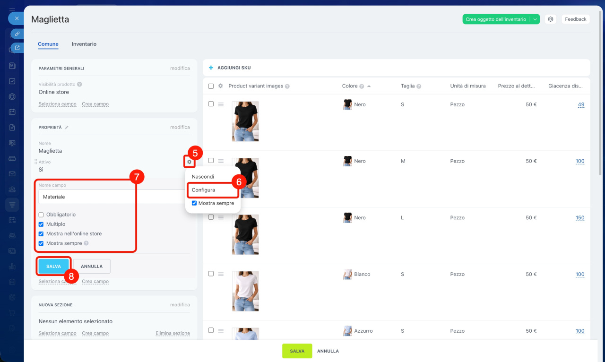
Task: Open the white t-shirt Bianco thumbnail
Action: point(245,291)
